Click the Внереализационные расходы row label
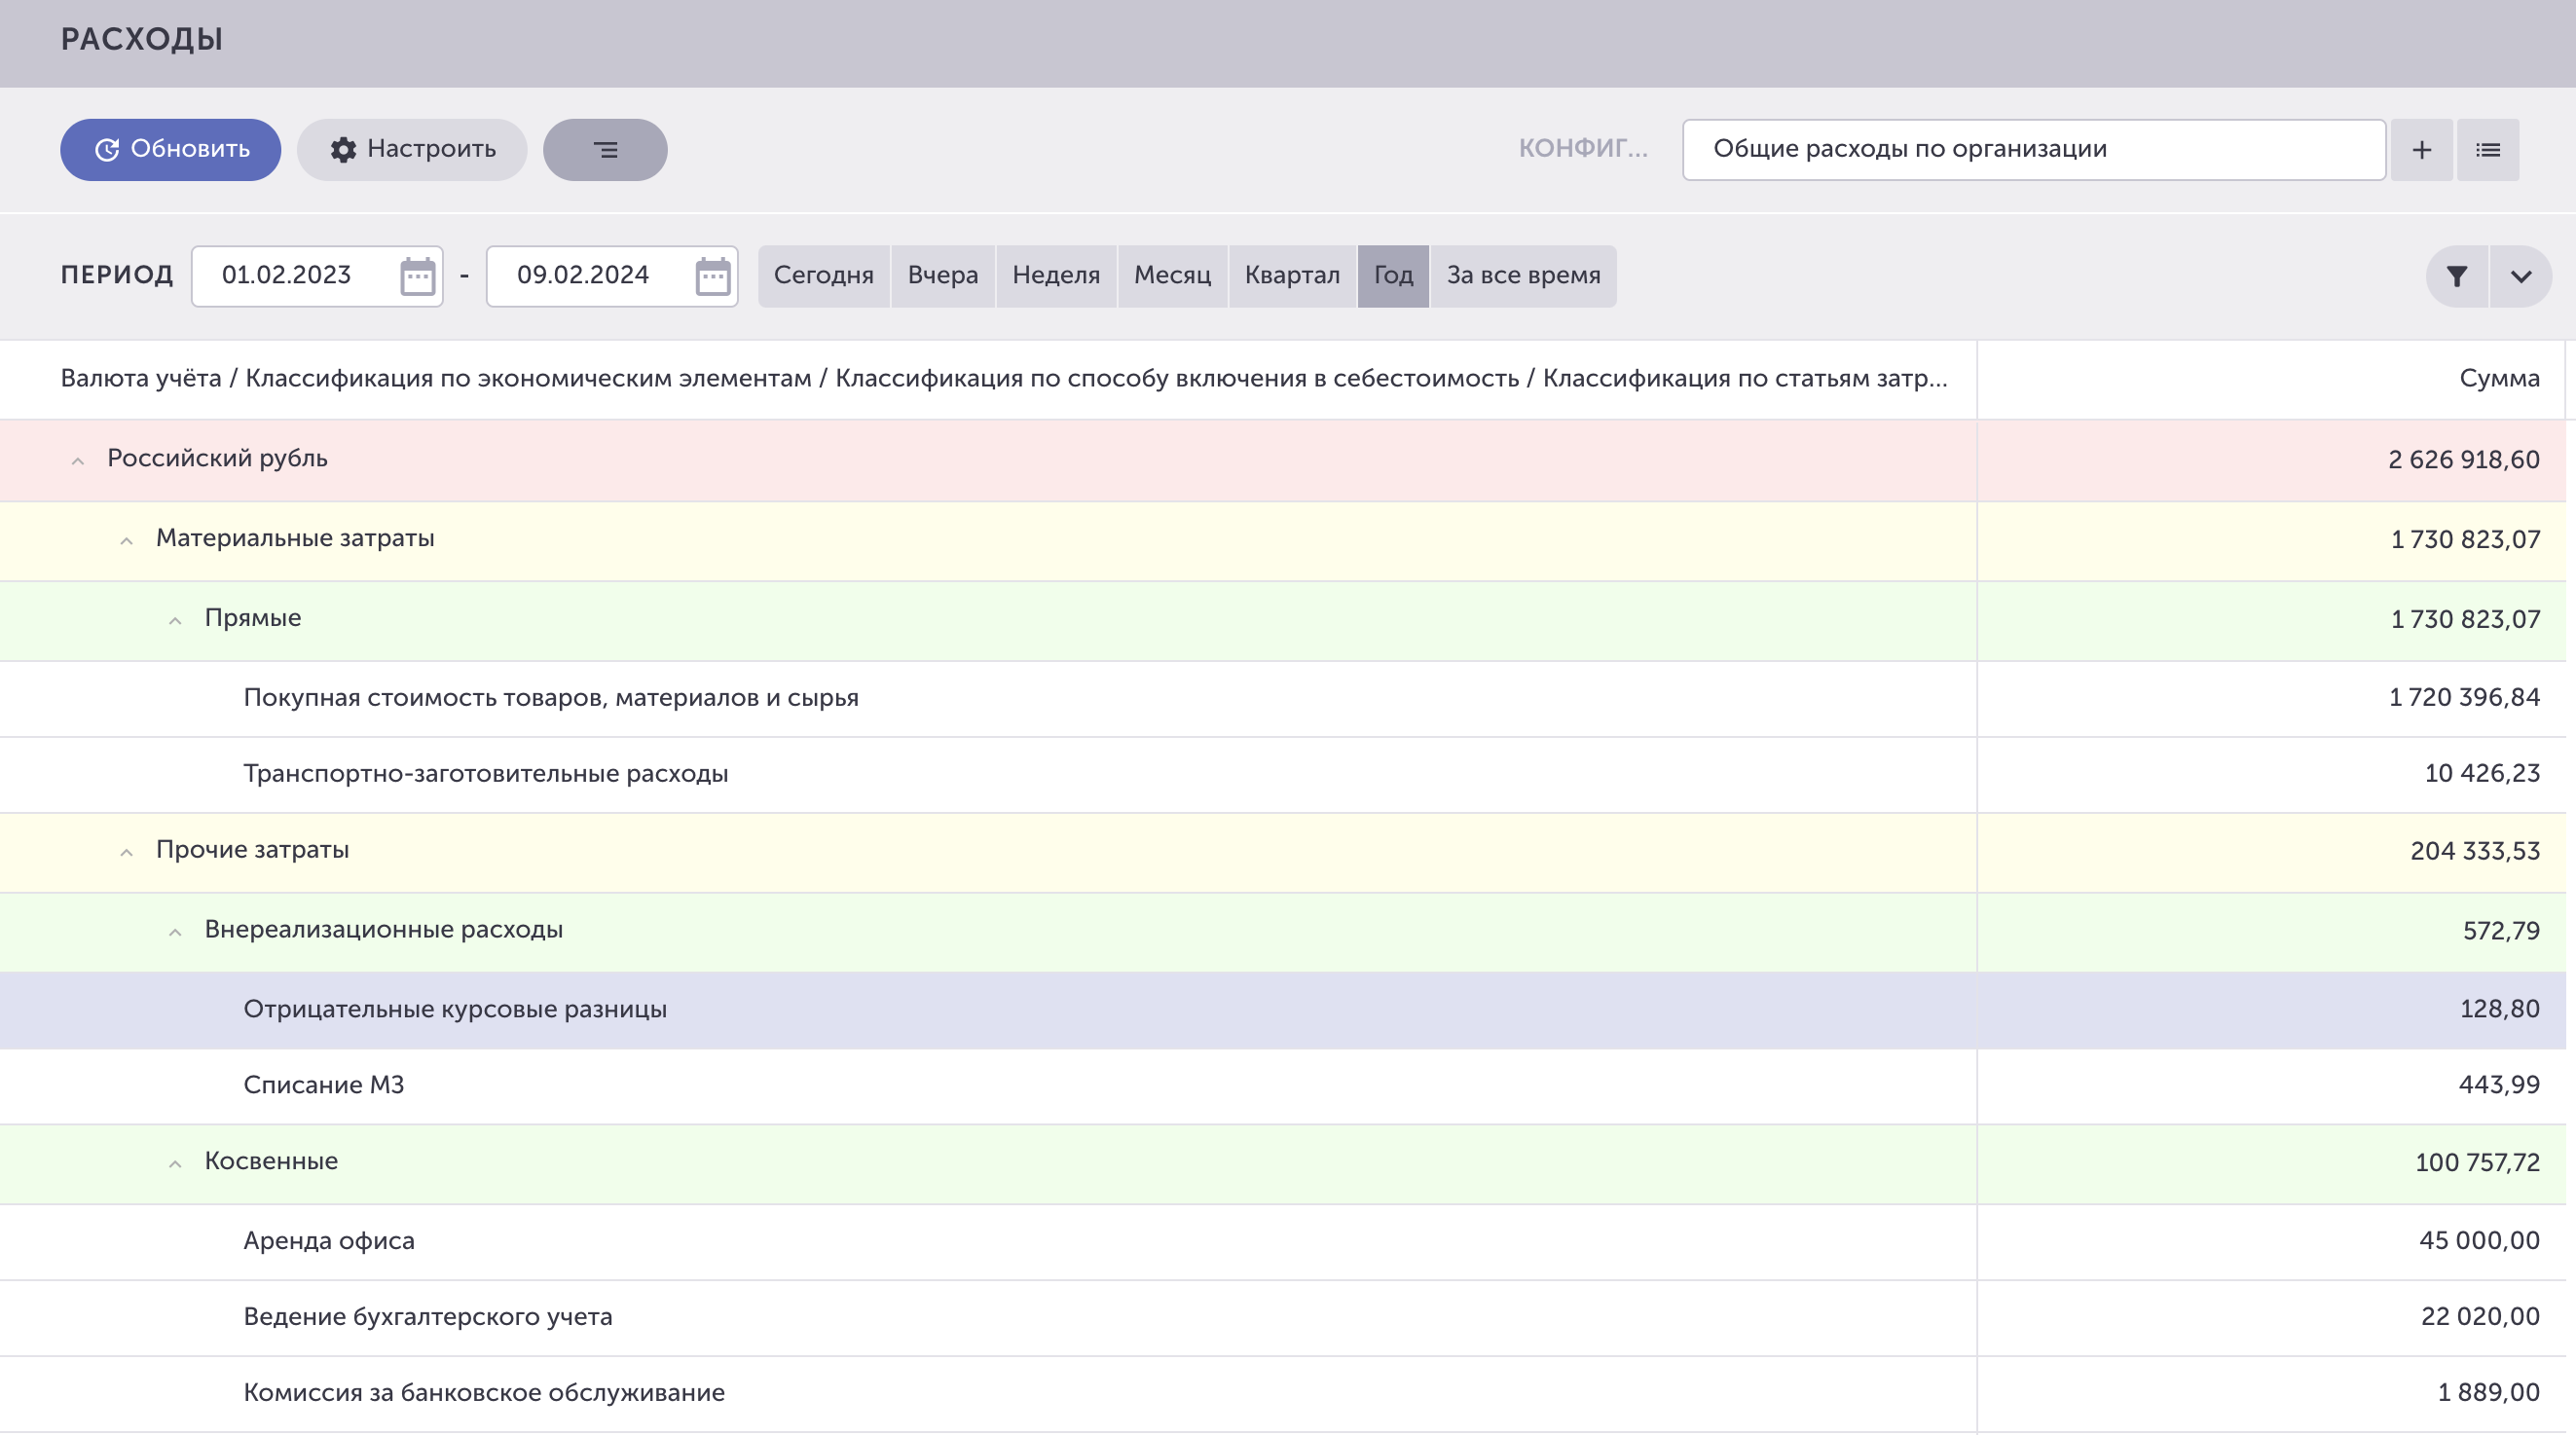This screenshot has height=1435, width=2576. pos(383,931)
